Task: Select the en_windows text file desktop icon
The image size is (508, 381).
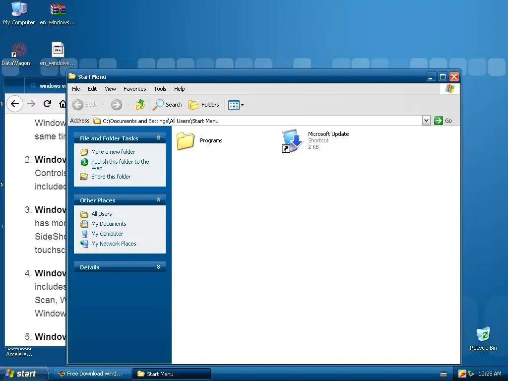Action: point(58,55)
